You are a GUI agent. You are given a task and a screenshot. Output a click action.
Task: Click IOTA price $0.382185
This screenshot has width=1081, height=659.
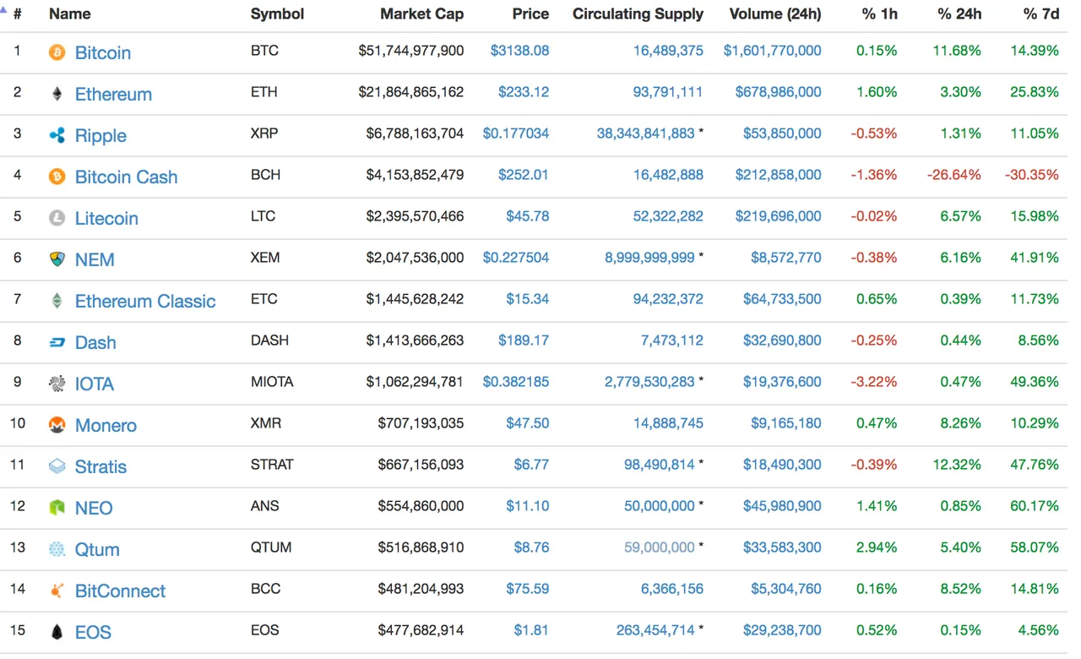tap(516, 382)
